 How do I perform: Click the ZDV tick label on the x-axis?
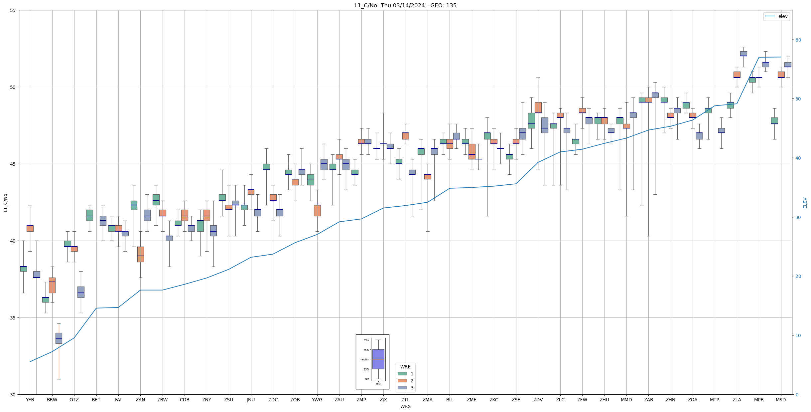pos(538,400)
